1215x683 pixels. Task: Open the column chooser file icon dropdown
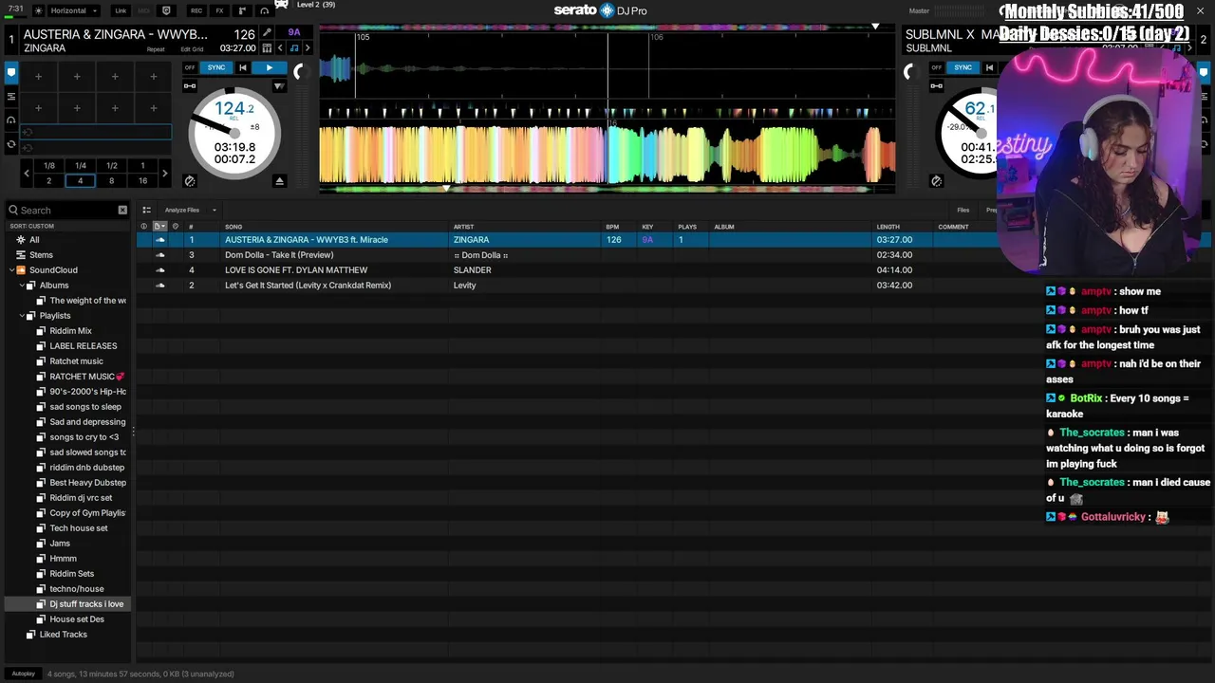pos(159,227)
